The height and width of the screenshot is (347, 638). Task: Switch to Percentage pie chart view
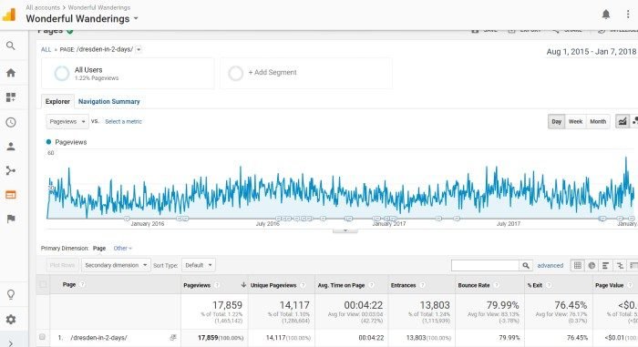coord(592,266)
